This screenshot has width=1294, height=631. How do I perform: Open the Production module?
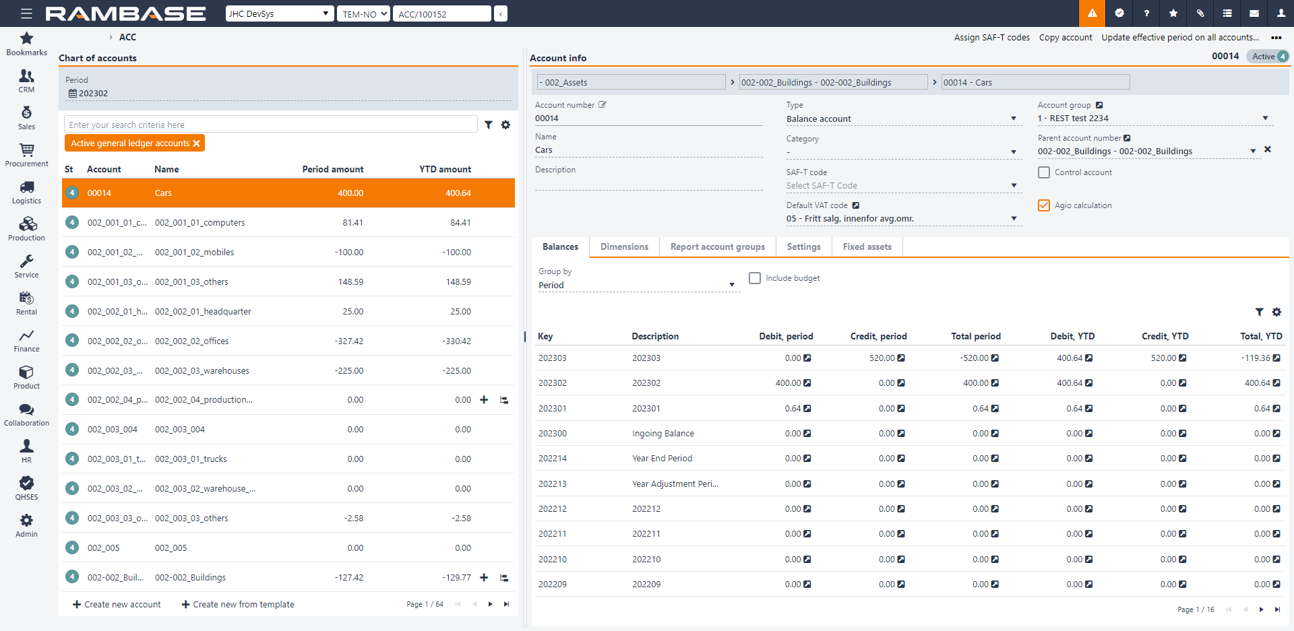[x=26, y=230]
